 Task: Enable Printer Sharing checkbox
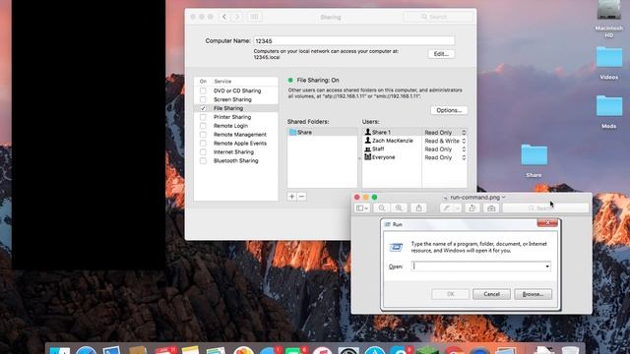pyautogui.click(x=203, y=117)
